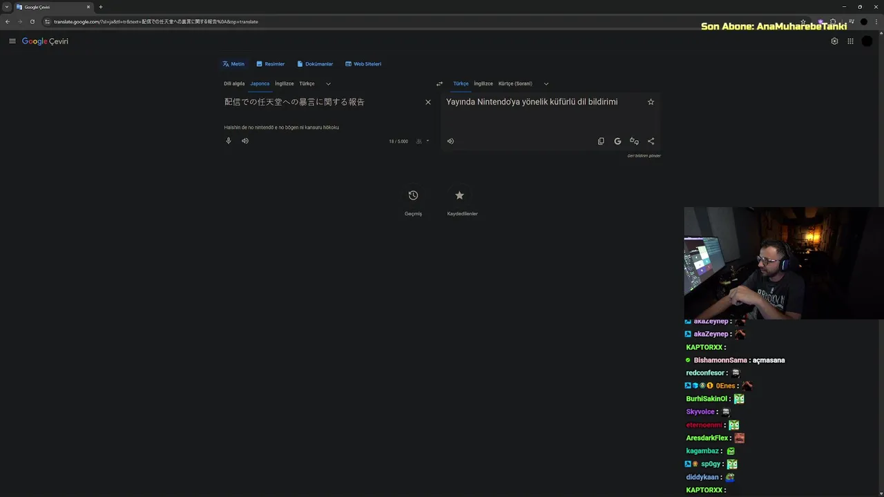Search translation with Google G icon
Viewport: 884px width, 497px height.
point(617,141)
